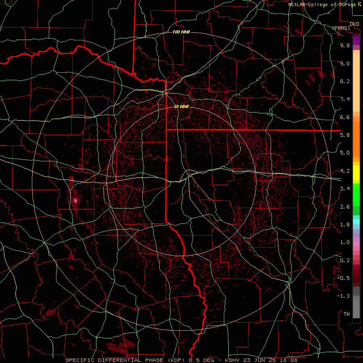Click the bright pink high-KDP storm cell
The image size is (363, 363).
click(x=75, y=200)
